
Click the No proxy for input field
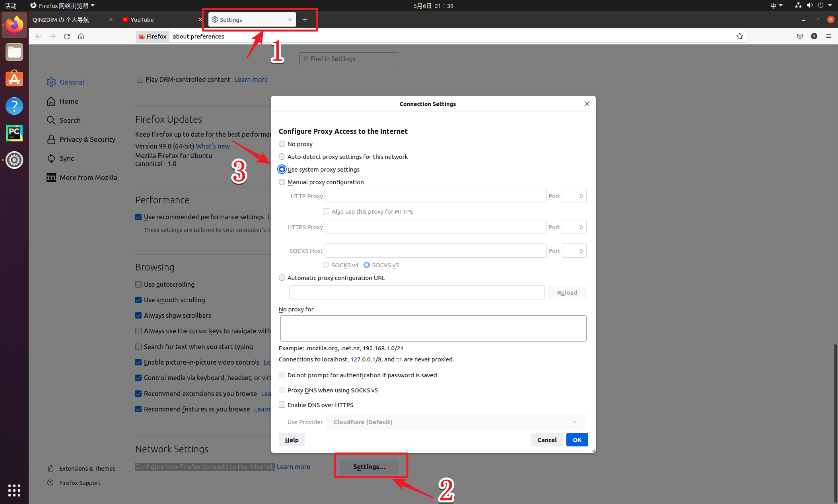coord(433,328)
